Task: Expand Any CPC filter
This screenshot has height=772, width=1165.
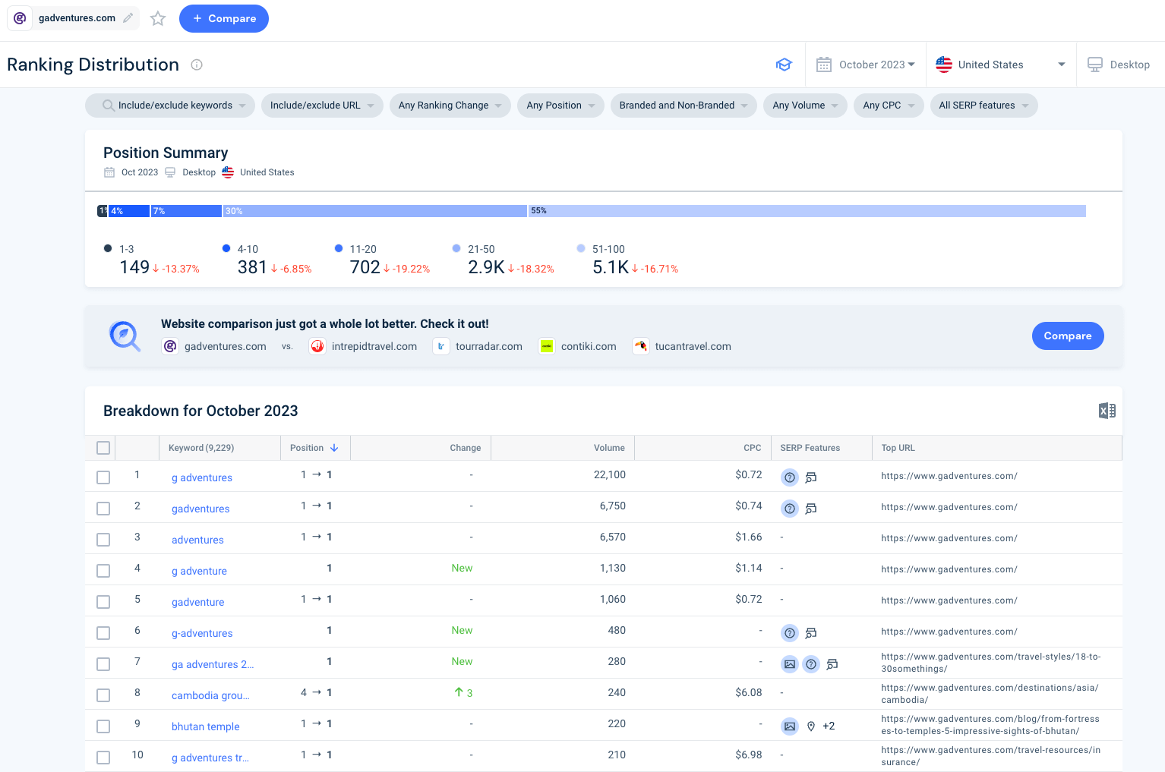Action: click(889, 106)
